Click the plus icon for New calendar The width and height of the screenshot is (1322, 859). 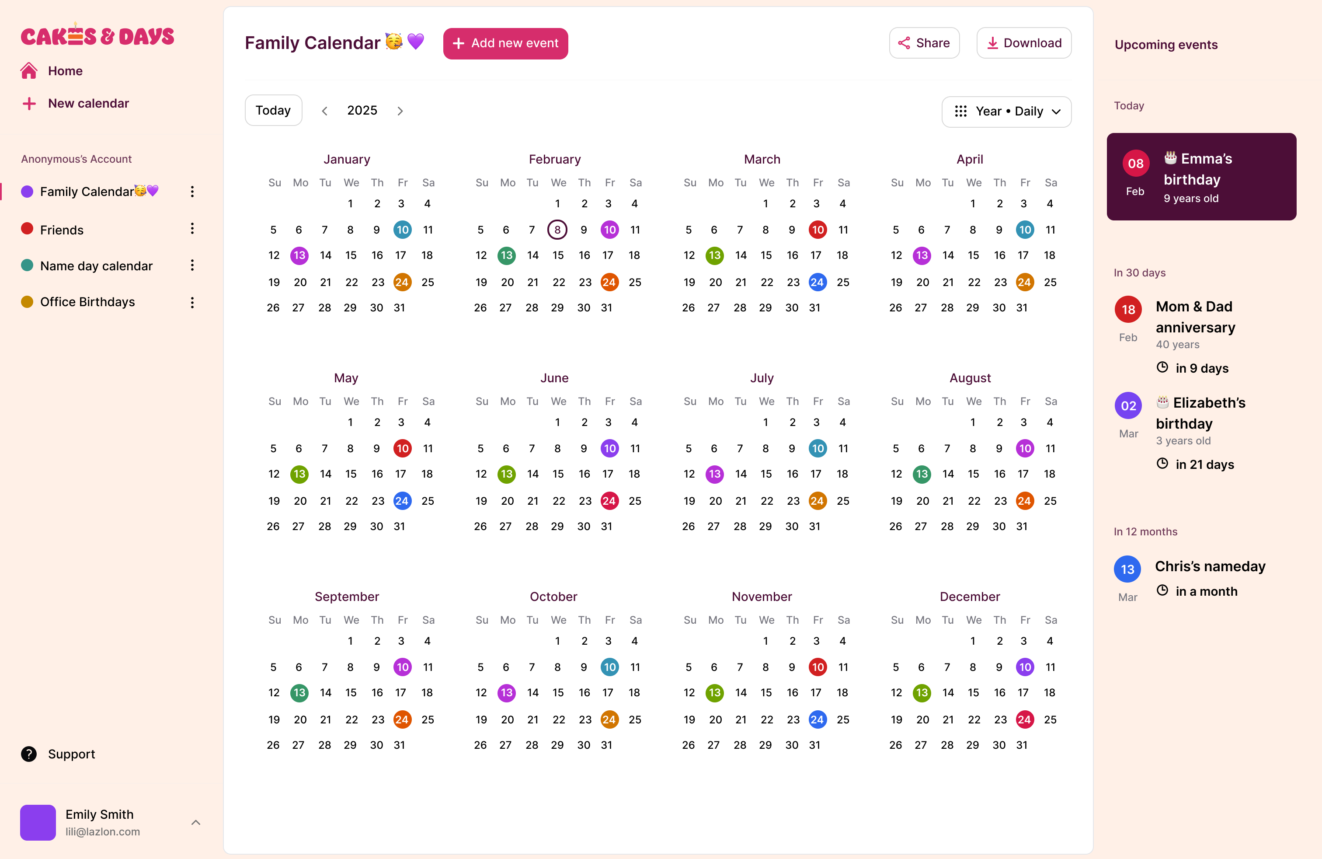tap(29, 104)
